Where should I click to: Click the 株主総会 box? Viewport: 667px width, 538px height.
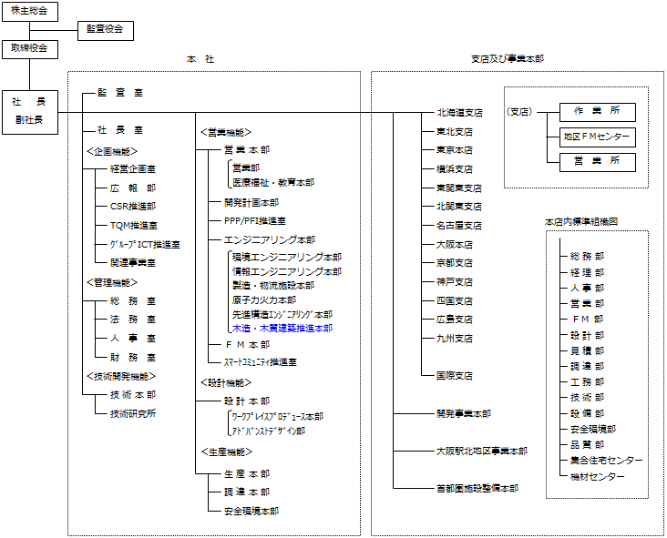tap(29, 11)
